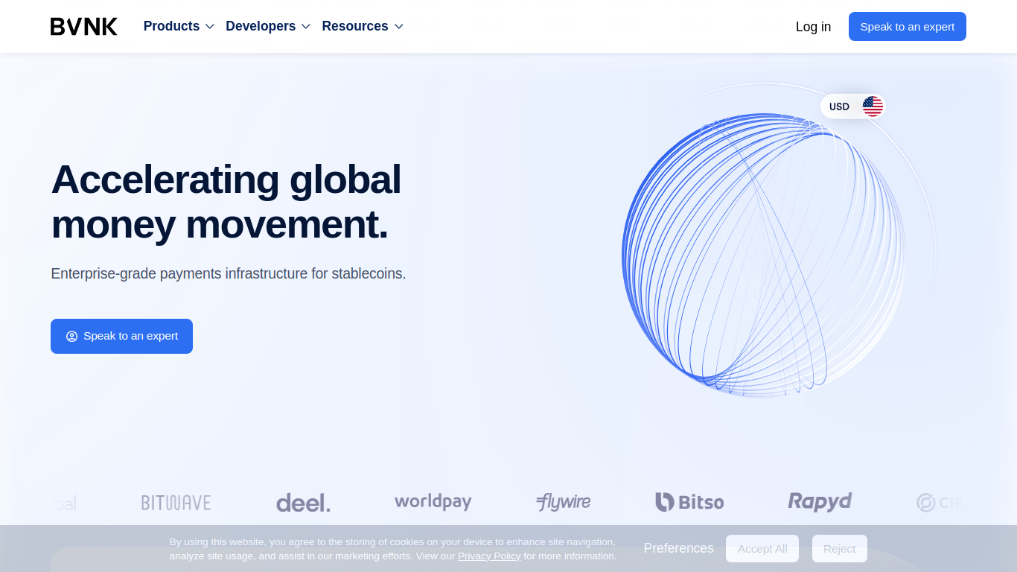Reject cookies

(x=840, y=549)
